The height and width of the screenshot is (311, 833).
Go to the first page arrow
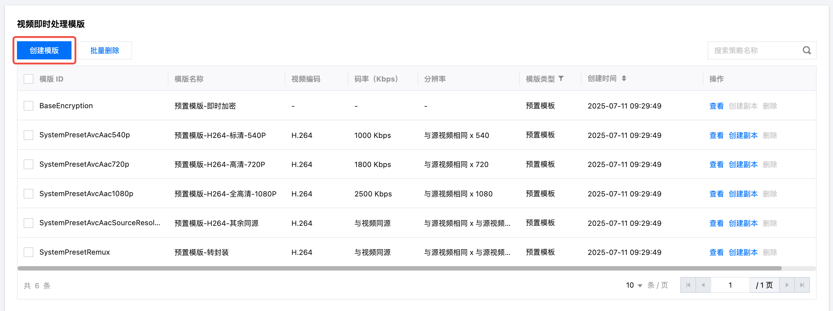688,285
